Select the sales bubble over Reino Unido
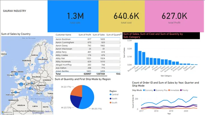 click(x=17, y=74)
